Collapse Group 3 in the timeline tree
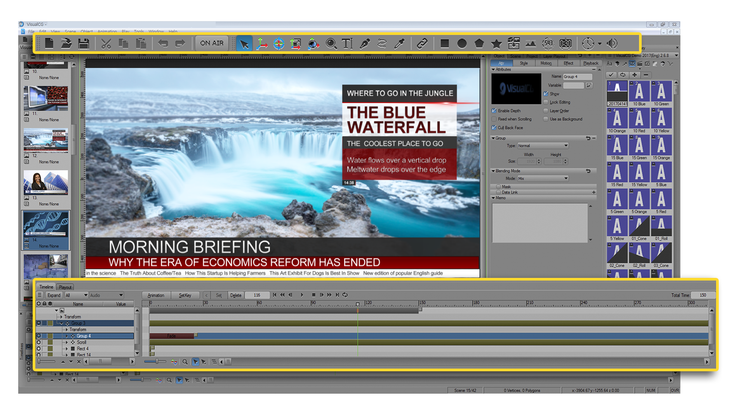Viewport: 729px width, 410px height. coord(62,323)
